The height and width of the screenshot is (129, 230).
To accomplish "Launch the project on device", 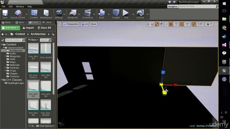I will point(140,14).
